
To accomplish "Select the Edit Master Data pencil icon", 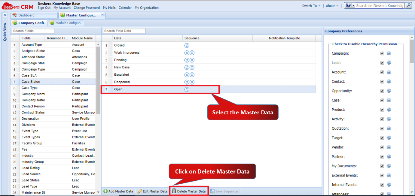I will (139, 191).
